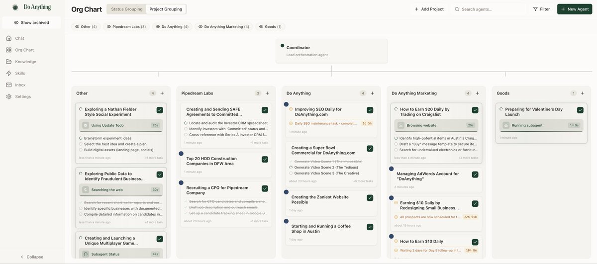
Task: Check the Recruiting a CFO card checkbox
Action: click(265, 188)
